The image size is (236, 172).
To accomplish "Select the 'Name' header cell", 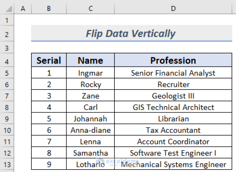I will [90, 60].
